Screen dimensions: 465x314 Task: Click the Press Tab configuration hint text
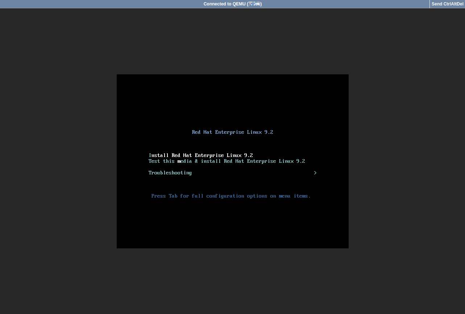[x=231, y=196]
